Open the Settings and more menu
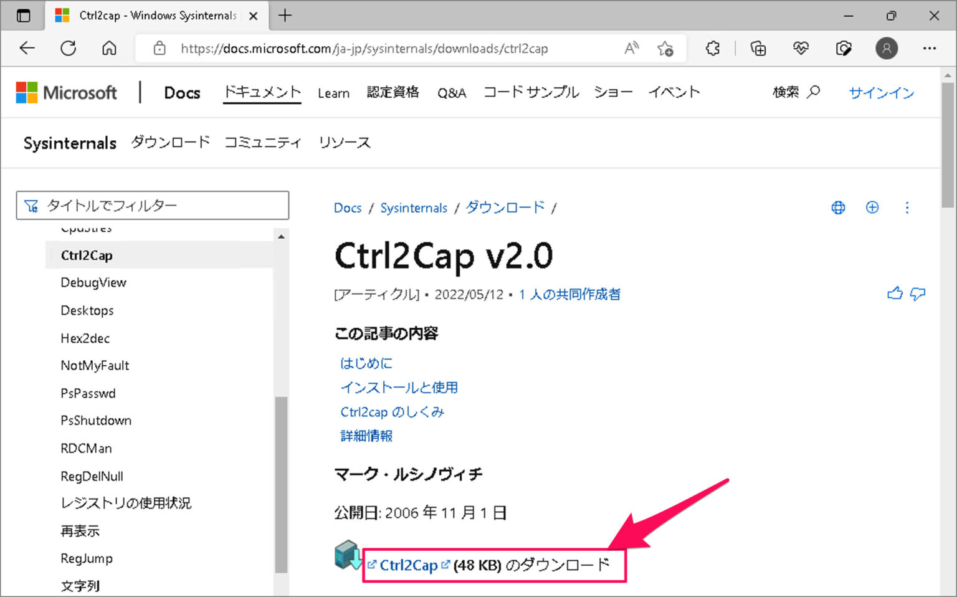The width and height of the screenshot is (957, 597). click(x=930, y=48)
